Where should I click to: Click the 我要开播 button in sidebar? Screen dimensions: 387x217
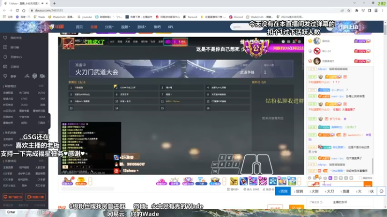tap(35, 197)
